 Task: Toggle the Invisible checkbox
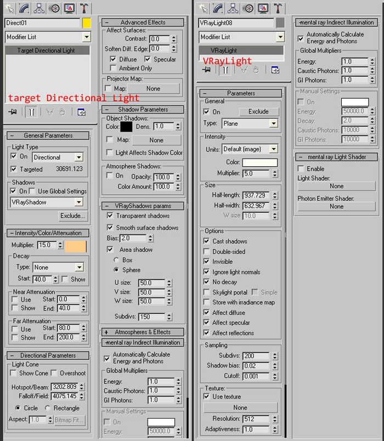pyautogui.click(x=206, y=262)
